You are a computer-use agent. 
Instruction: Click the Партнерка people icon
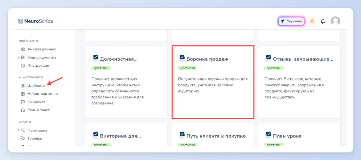pos(23,130)
